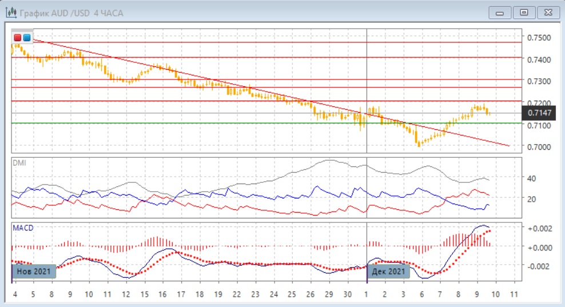The image size is (565, 307).
Task: Click the Ноя 2021 month marker
Action: (34, 271)
